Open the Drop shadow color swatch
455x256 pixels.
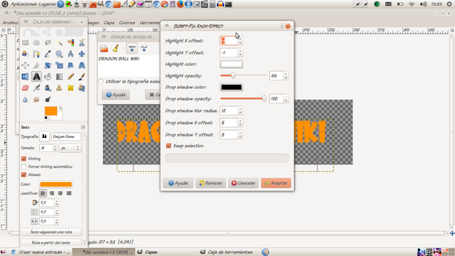[231, 87]
